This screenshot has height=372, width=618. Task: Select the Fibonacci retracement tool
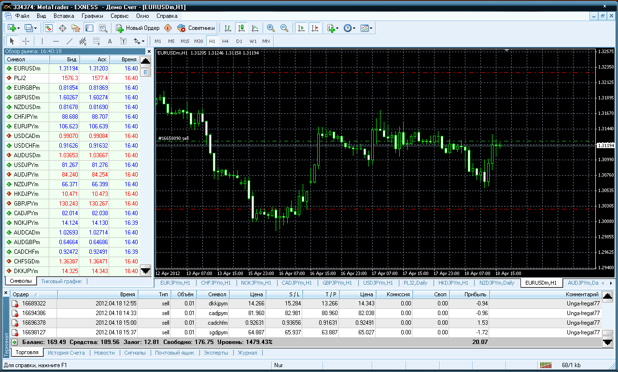pos(96,41)
